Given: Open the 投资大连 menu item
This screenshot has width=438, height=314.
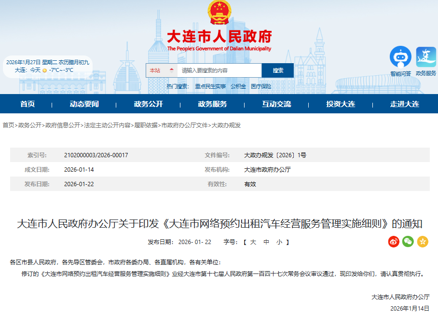Looking at the screenshot, I should [x=340, y=104].
